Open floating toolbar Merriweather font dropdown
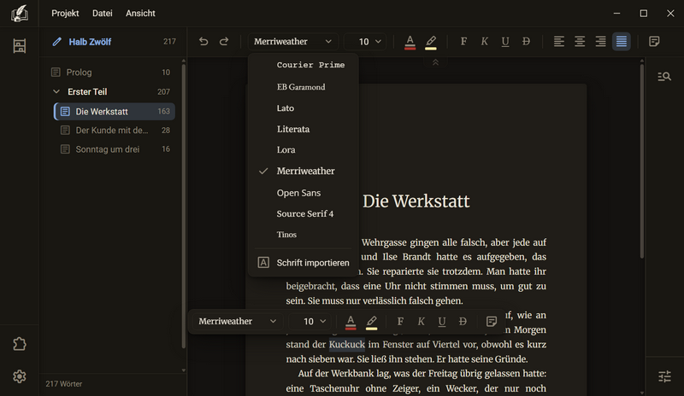The image size is (684, 396). coord(238,321)
